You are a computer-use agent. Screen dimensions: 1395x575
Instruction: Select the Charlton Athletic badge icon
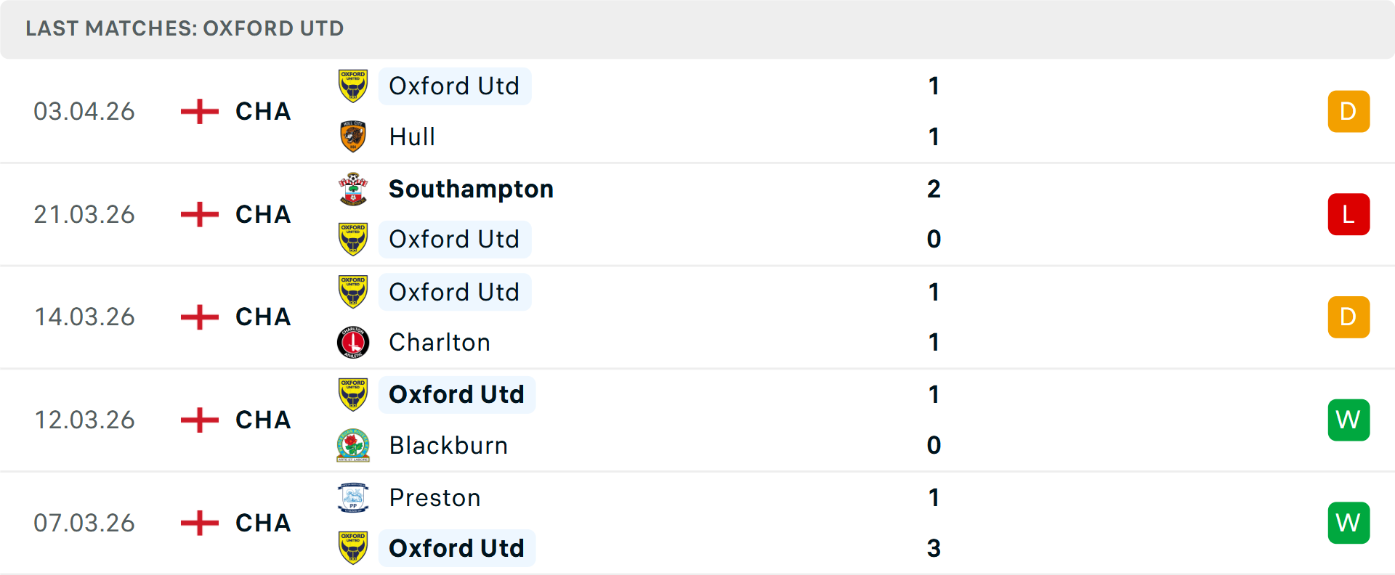[x=353, y=342]
